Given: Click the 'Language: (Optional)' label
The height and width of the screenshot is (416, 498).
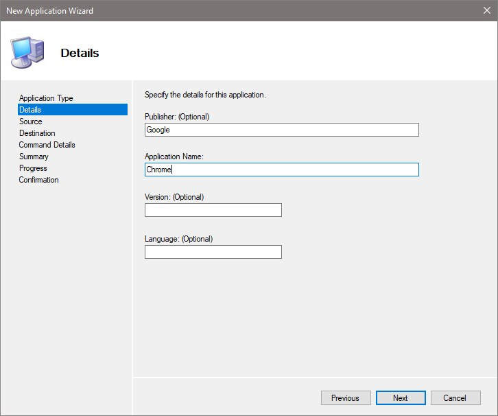Looking at the screenshot, I should (178, 239).
